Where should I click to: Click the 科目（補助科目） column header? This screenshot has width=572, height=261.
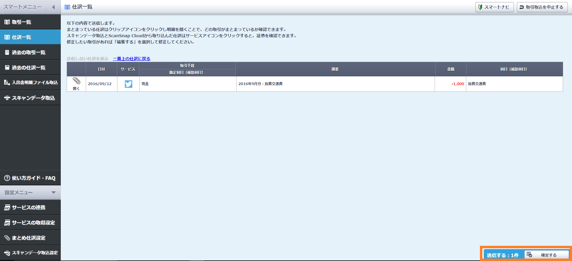coord(515,69)
